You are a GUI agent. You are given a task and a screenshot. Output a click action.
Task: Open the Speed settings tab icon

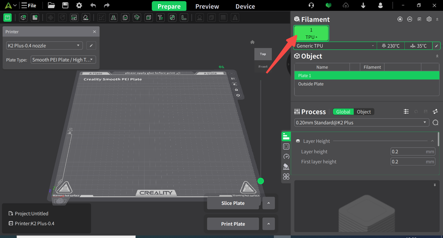286,157
